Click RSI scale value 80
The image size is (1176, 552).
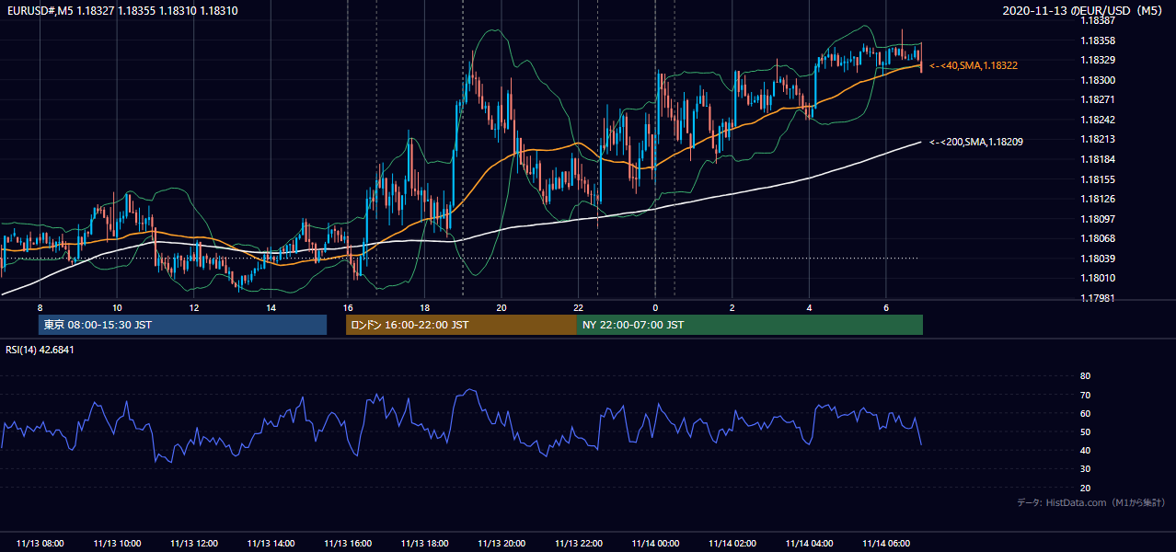(1085, 376)
